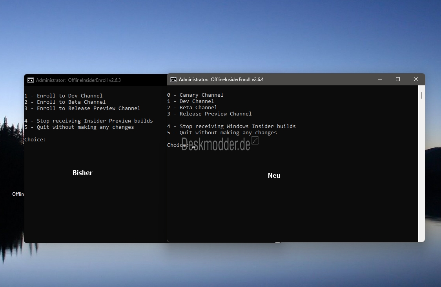Click '3 - Enroll to Release Preview Channel' line
Viewport: 441px width, 287px height.
(82, 108)
